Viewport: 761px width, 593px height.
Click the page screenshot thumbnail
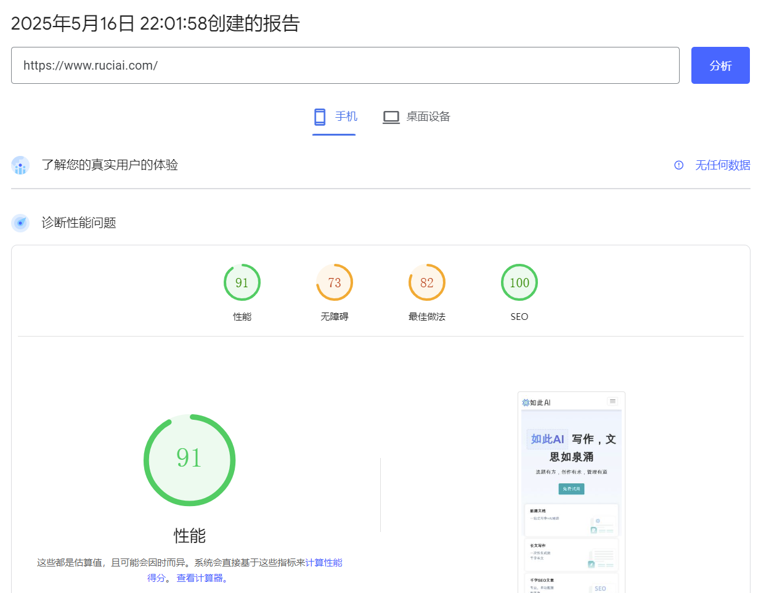point(571,493)
